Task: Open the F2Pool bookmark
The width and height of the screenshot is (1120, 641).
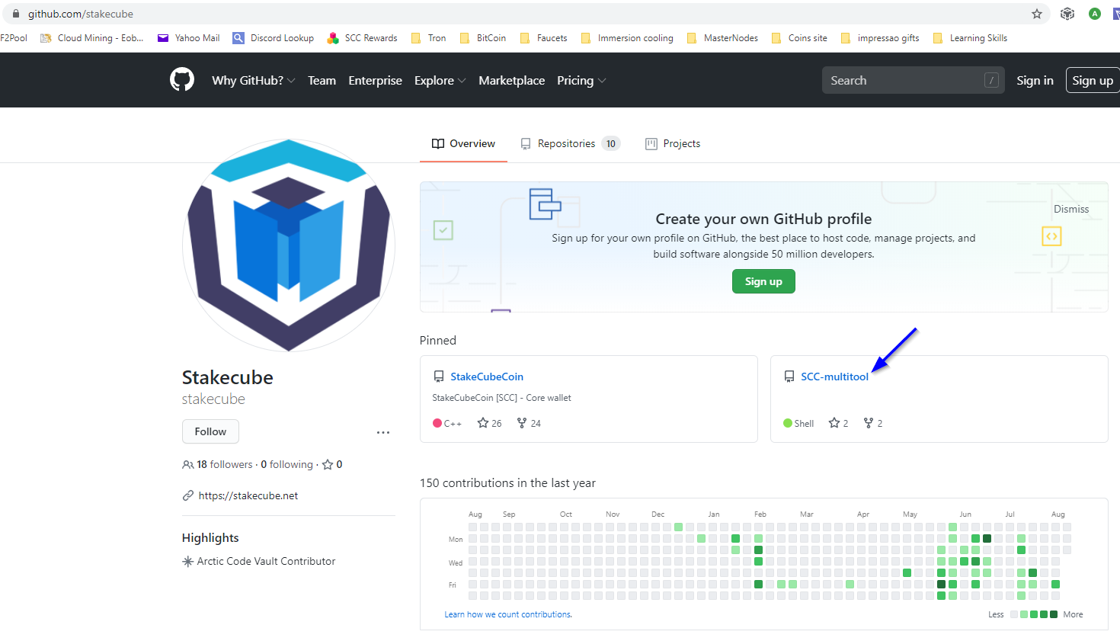Action: (14, 38)
